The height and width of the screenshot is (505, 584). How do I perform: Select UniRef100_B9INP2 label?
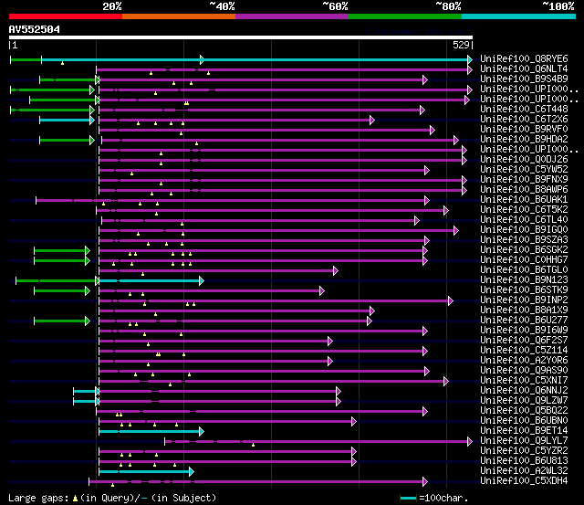click(524, 300)
